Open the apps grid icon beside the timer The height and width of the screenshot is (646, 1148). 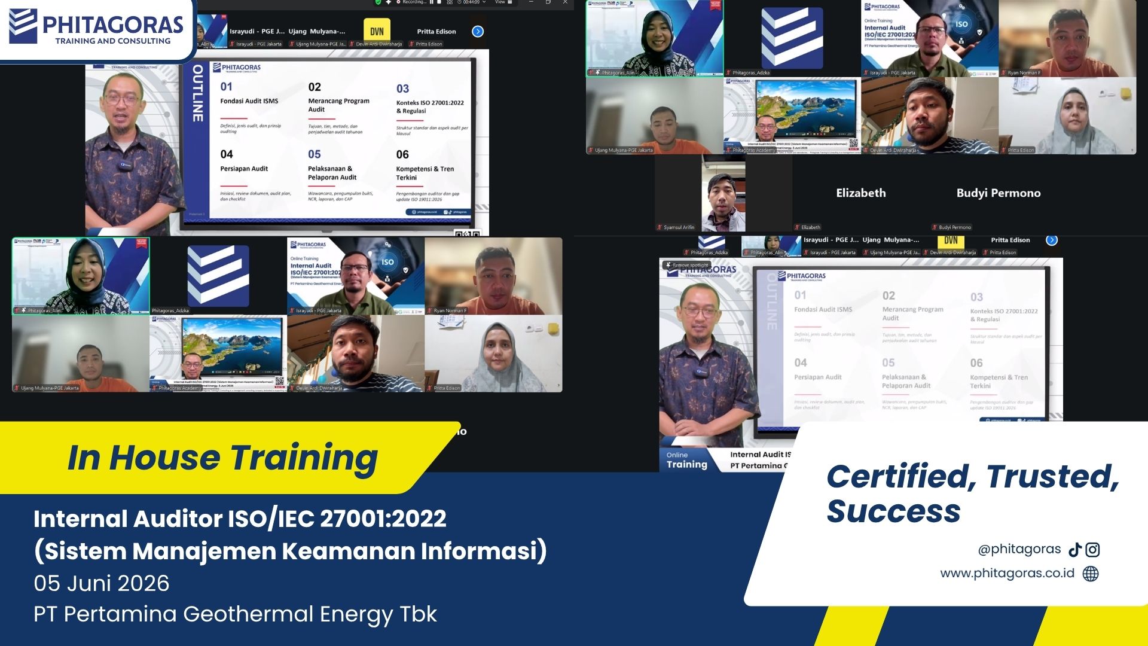(450, 2)
